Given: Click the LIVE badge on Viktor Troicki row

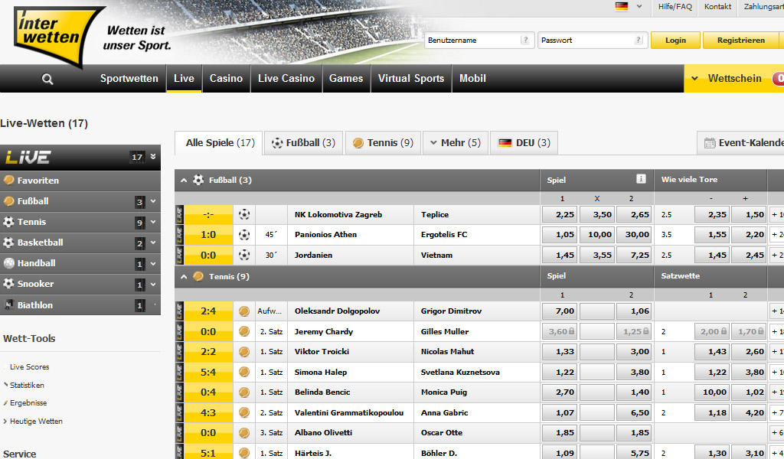Looking at the screenshot, I should pyautogui.click(x=179, y=352).
